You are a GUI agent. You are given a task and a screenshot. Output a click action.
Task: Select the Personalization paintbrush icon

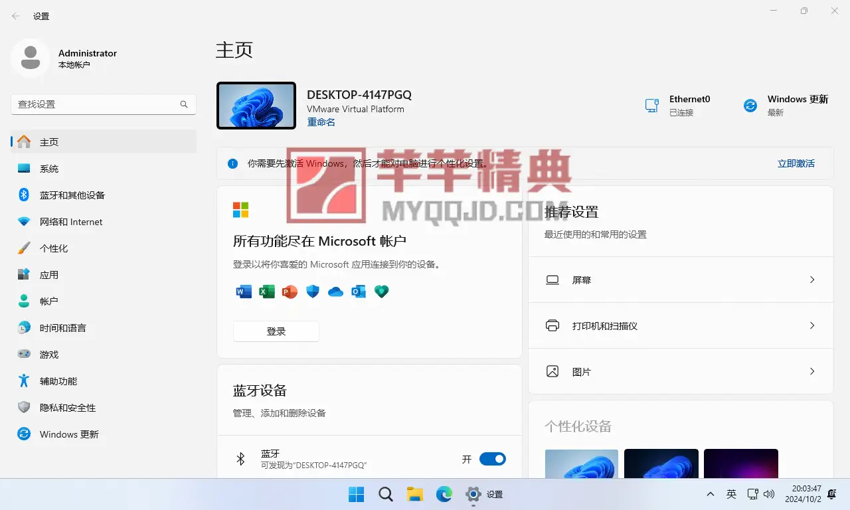24,248
